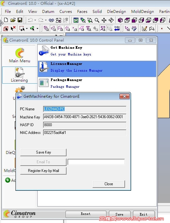
Task: Click the update/regenerate arrows icon
Action: tap(58, 20)
